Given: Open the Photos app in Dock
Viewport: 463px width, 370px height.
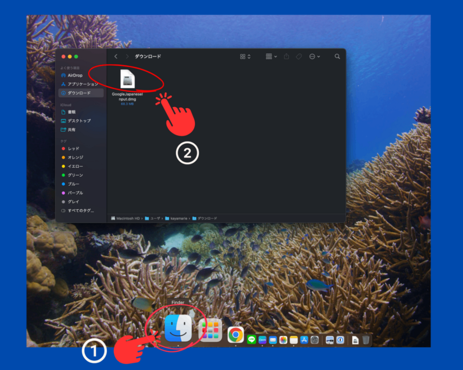Looking at the screenshot, I should pos(283,340).
